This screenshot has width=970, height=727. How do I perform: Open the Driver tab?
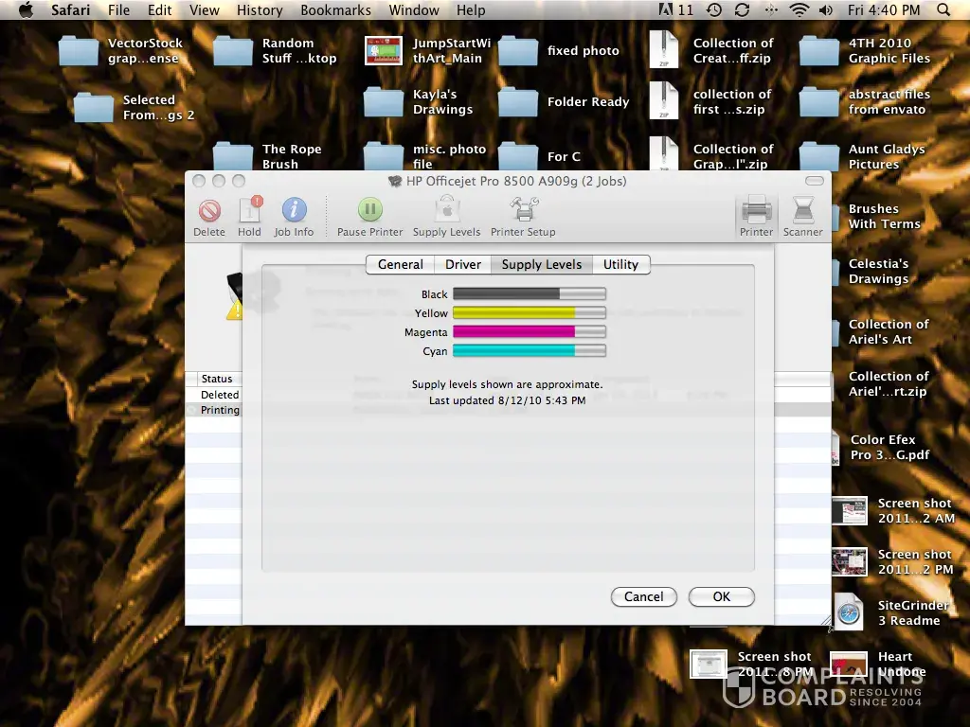(463, 265)
